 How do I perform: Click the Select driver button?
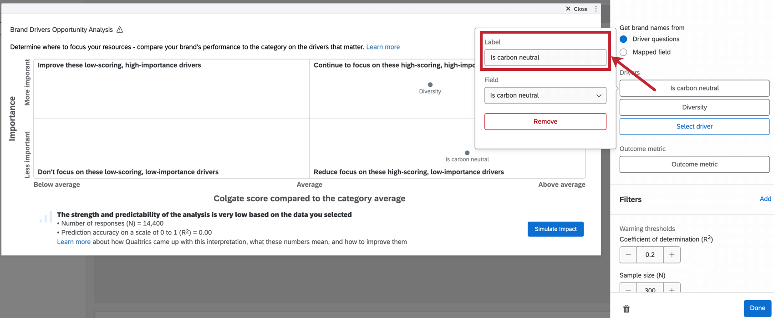[694, 126]
